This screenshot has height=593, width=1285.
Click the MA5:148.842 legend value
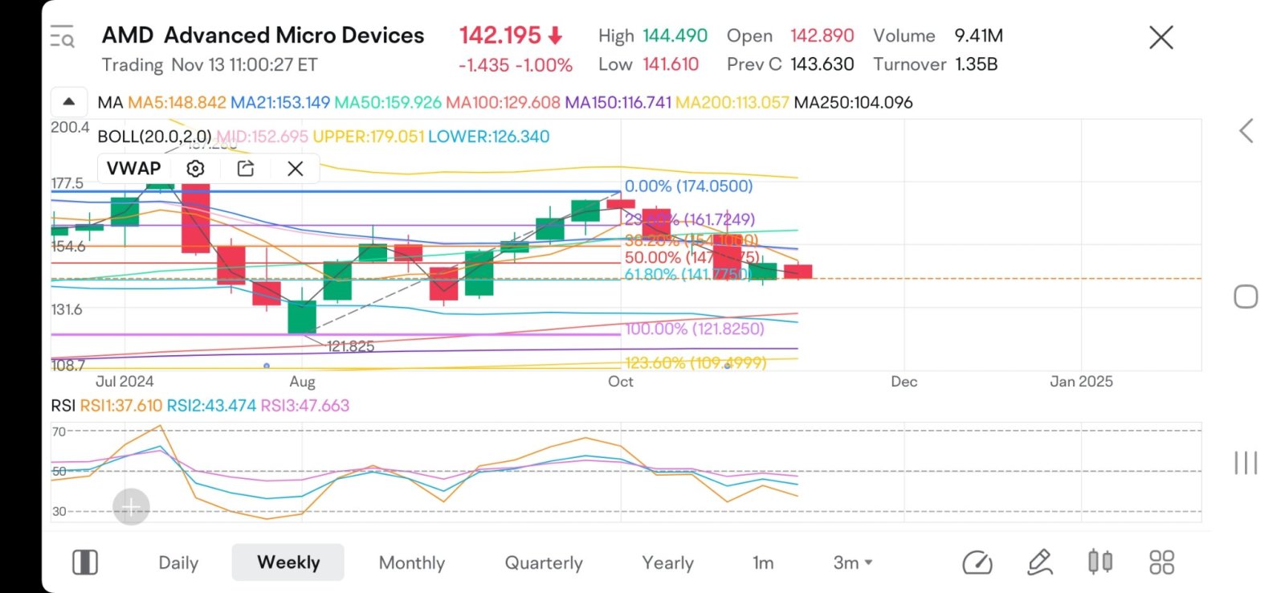177,103
